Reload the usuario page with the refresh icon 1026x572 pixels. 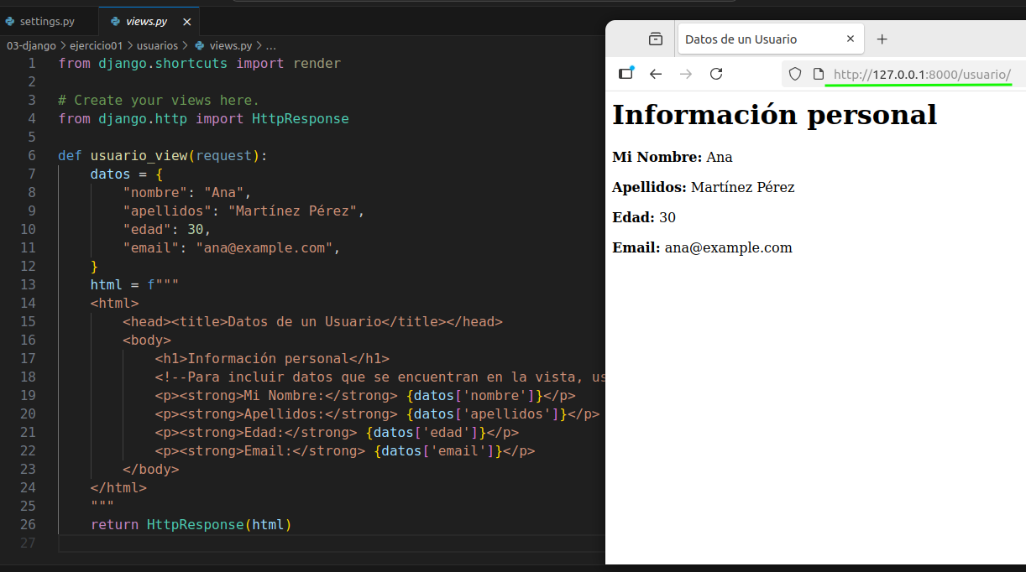click(716, 74)
